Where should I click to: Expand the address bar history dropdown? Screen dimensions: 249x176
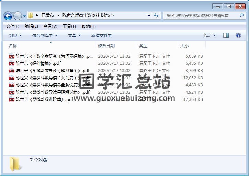149,15
